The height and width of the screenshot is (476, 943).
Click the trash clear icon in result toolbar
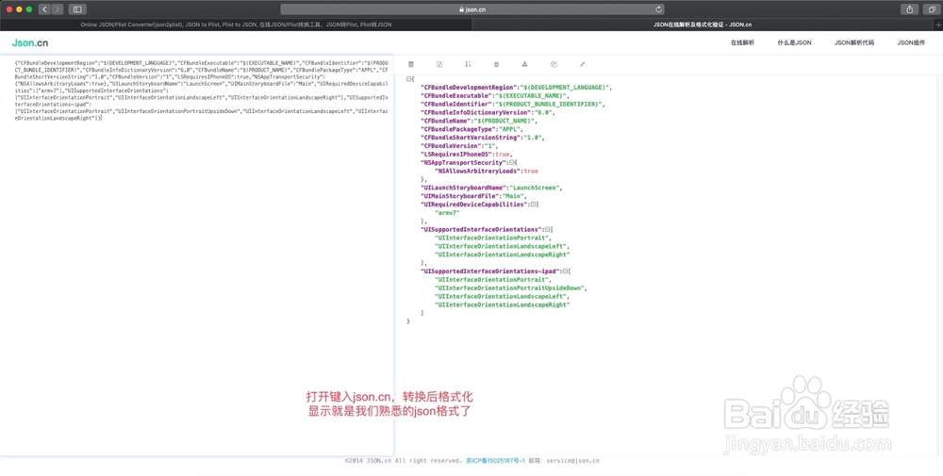(496, 64)
